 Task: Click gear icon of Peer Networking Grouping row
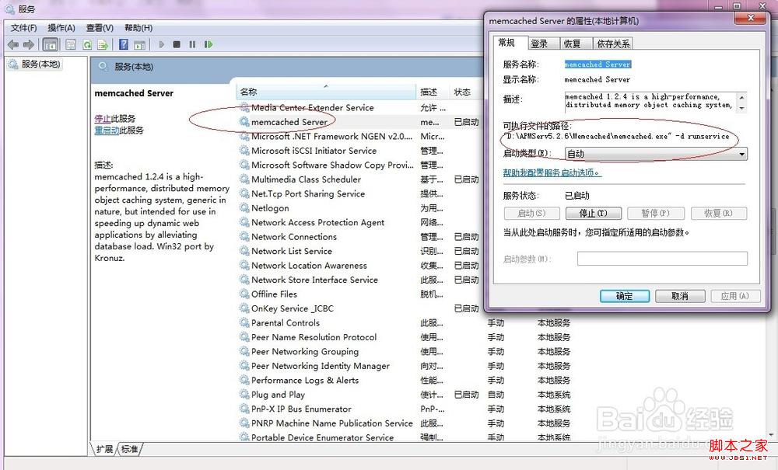click(244, 352)
